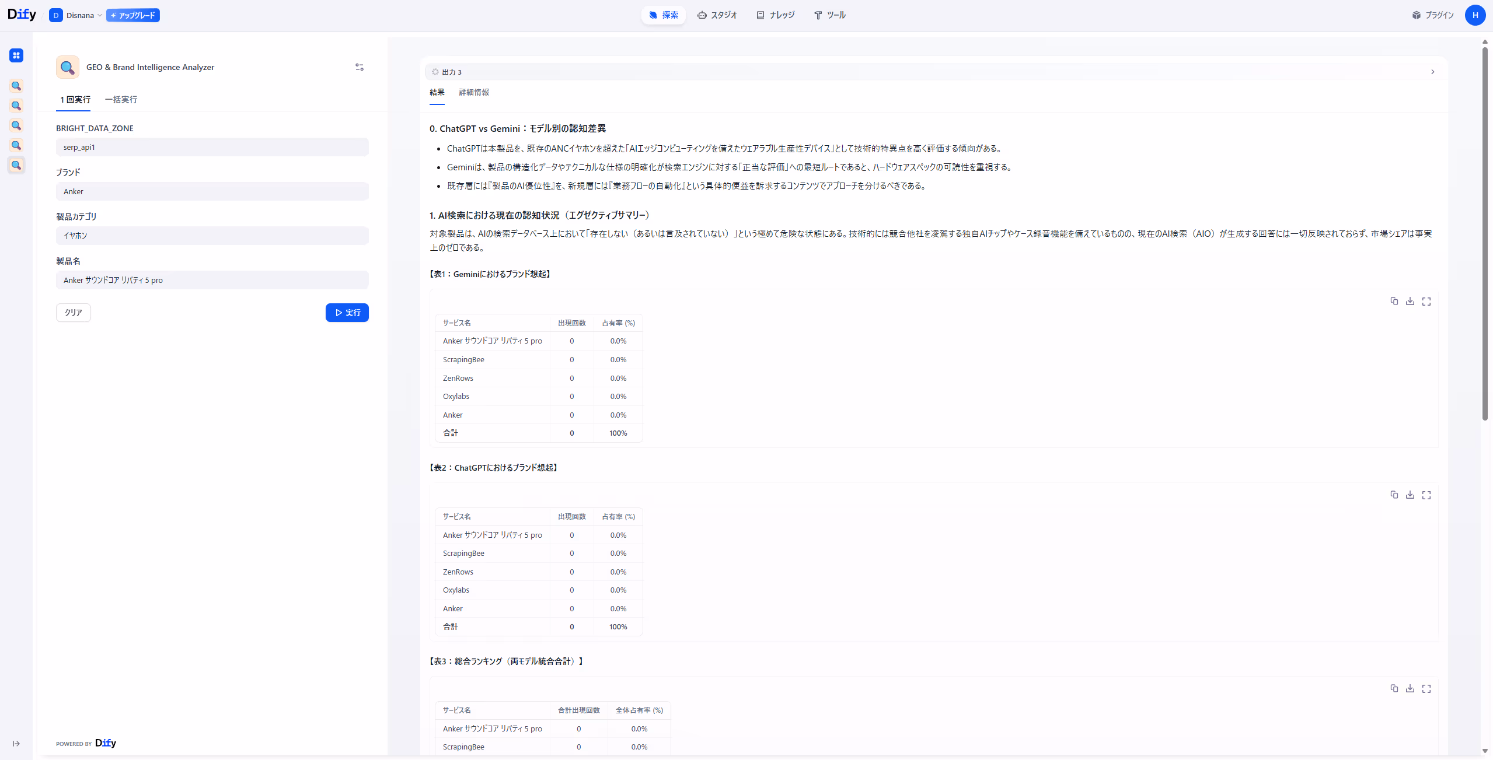Switch to the 1回実行 tab
Viewport: 1493px width, 760px height.
(75, 100)
